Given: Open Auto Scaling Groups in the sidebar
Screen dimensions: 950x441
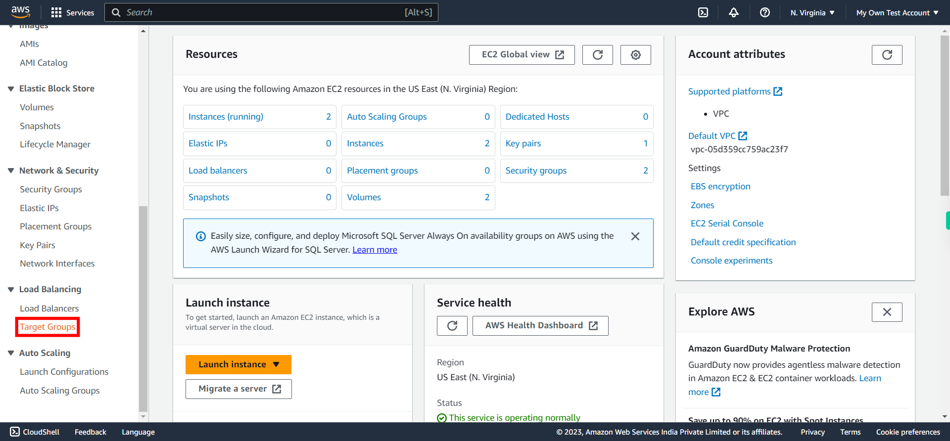Looking at the screenshot, I should click(59, 391).
